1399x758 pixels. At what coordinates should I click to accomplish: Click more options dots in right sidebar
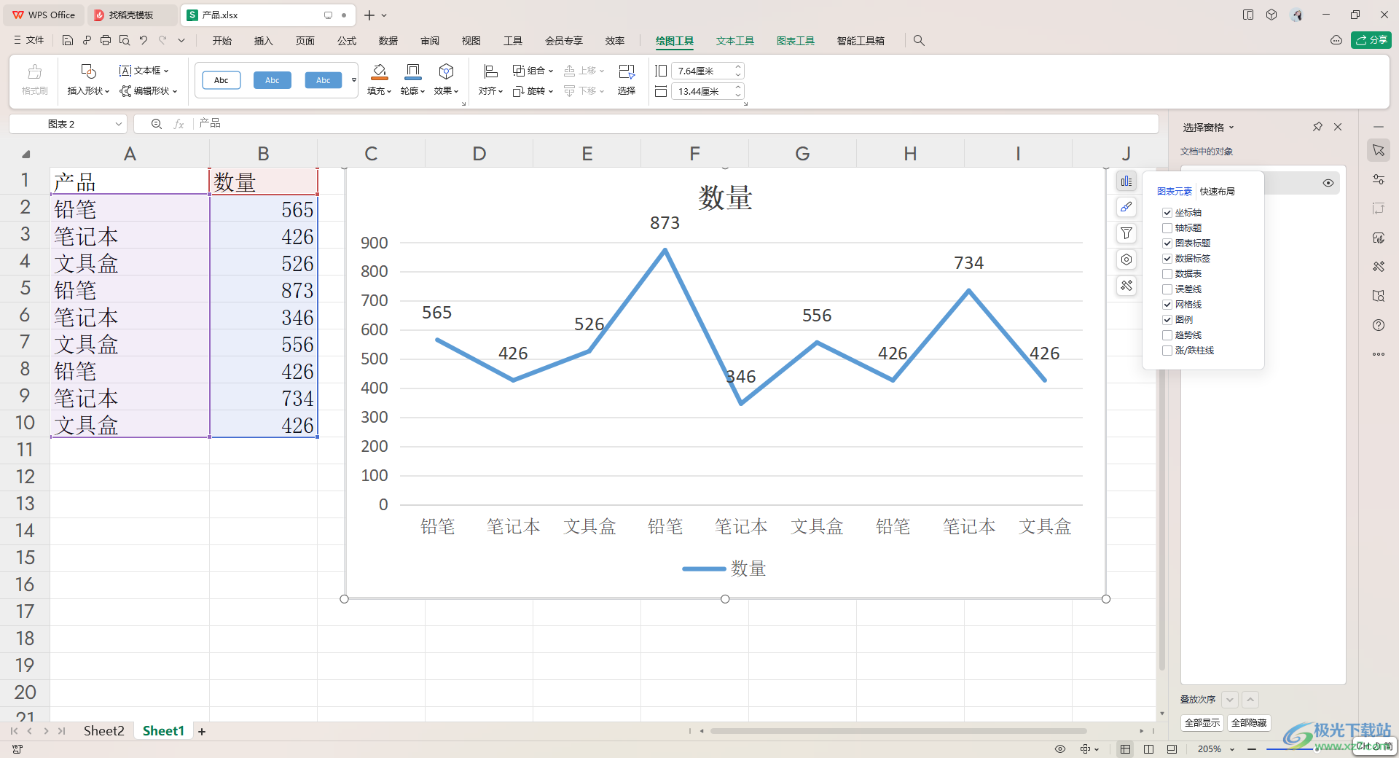click(x=1379, y=354)
